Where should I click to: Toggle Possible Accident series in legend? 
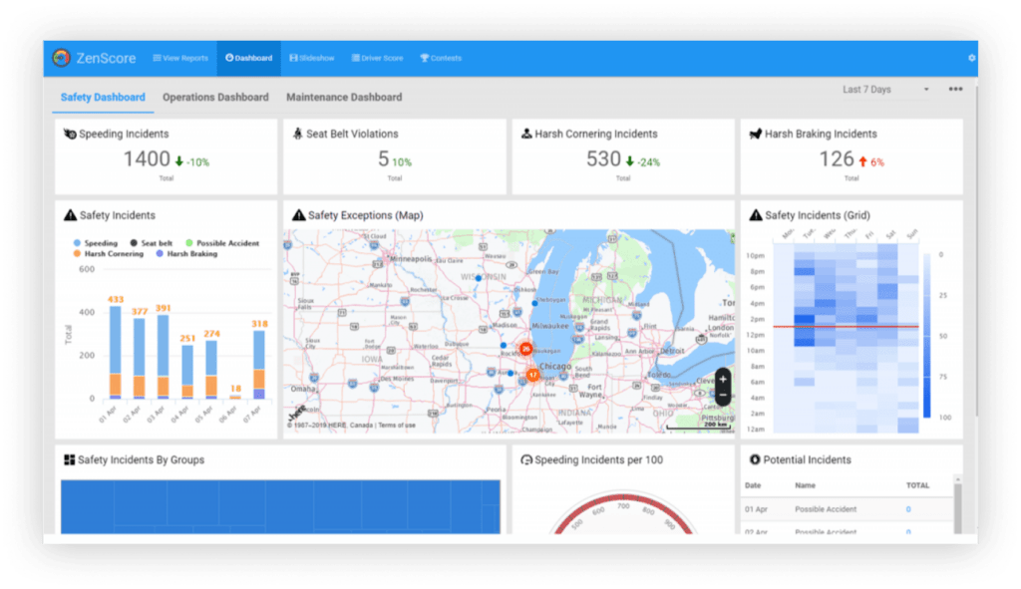pos(222,243)
